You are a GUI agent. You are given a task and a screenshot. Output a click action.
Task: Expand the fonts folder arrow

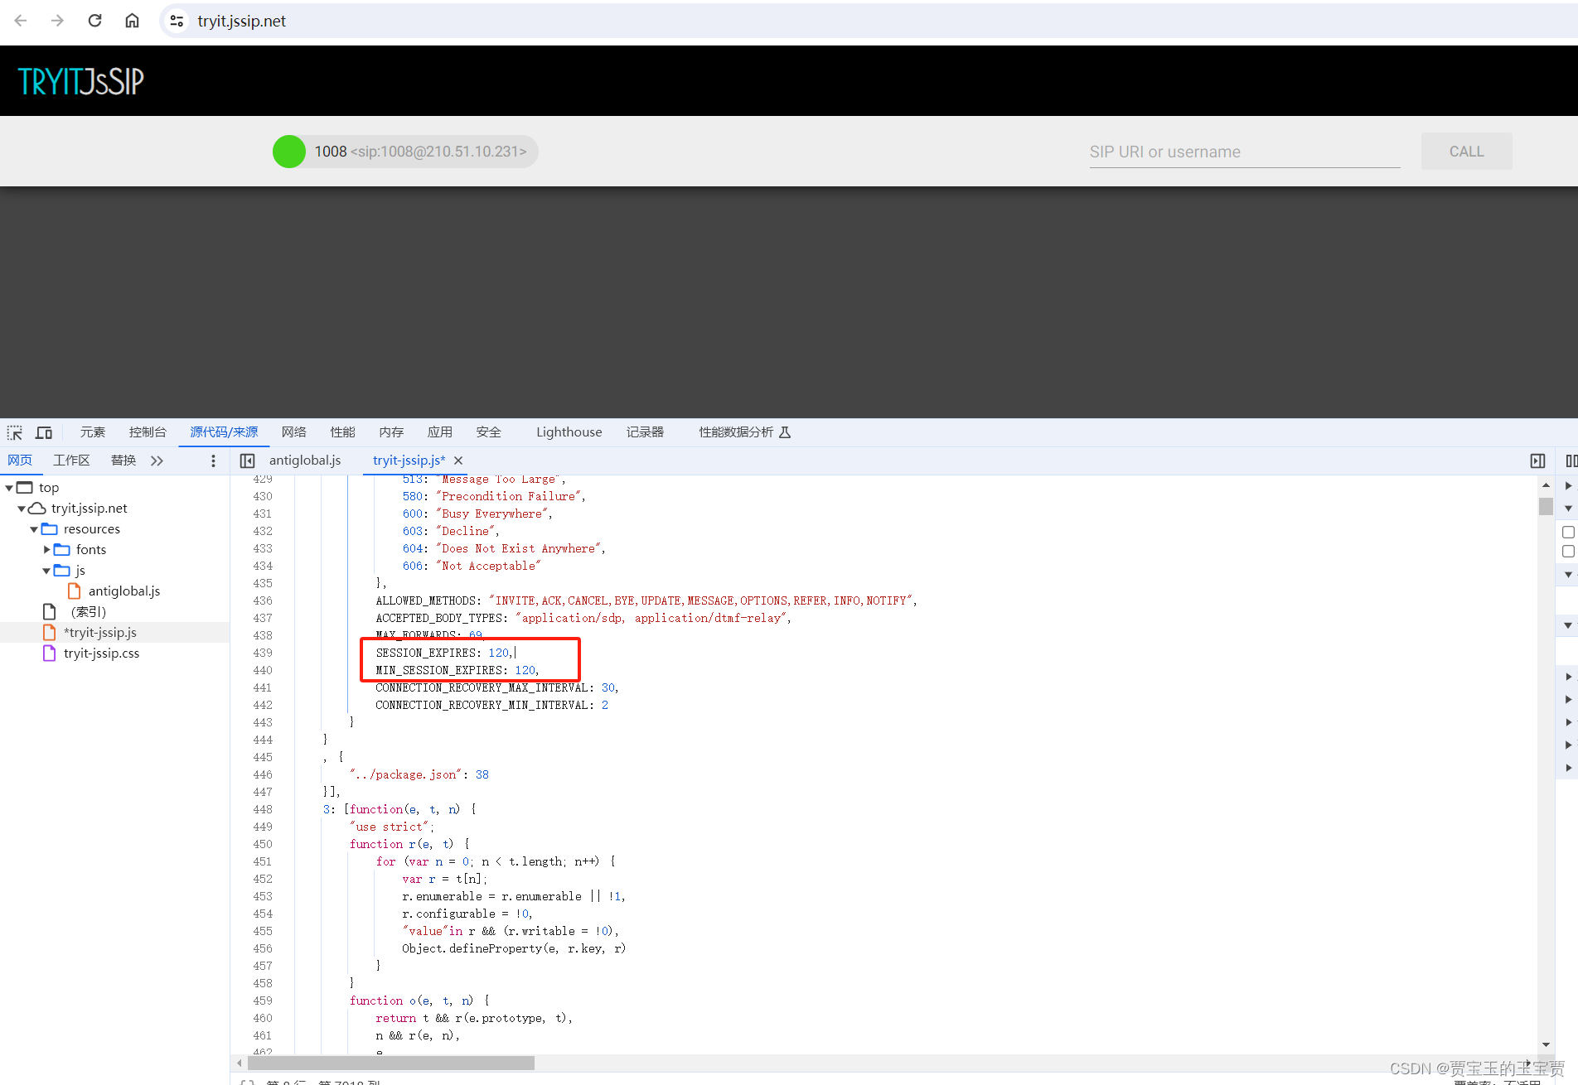[x=46, y=549]
